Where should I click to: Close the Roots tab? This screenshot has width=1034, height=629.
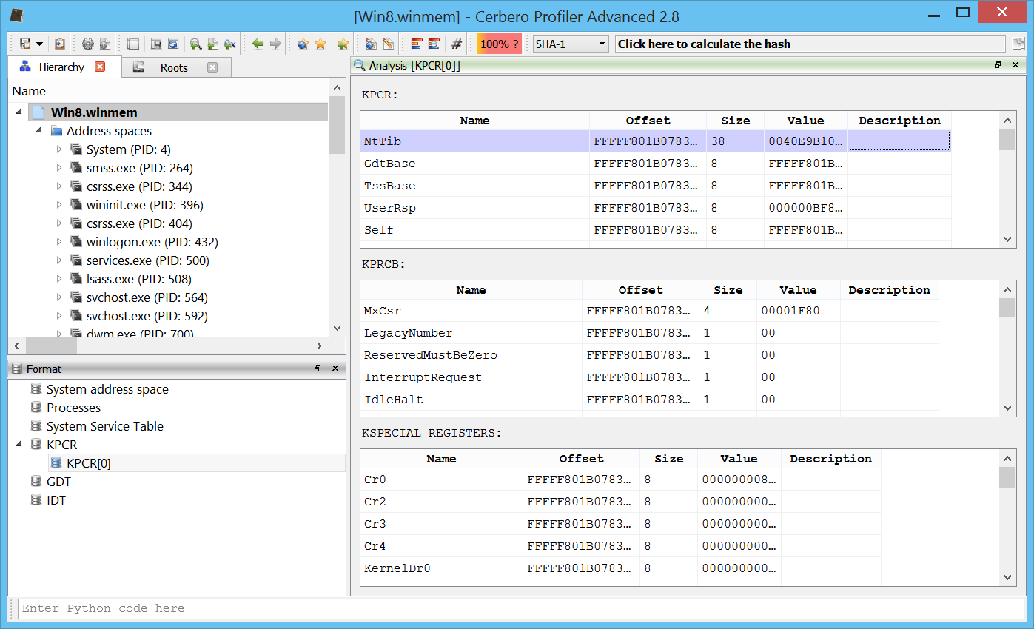coord(212,67)
